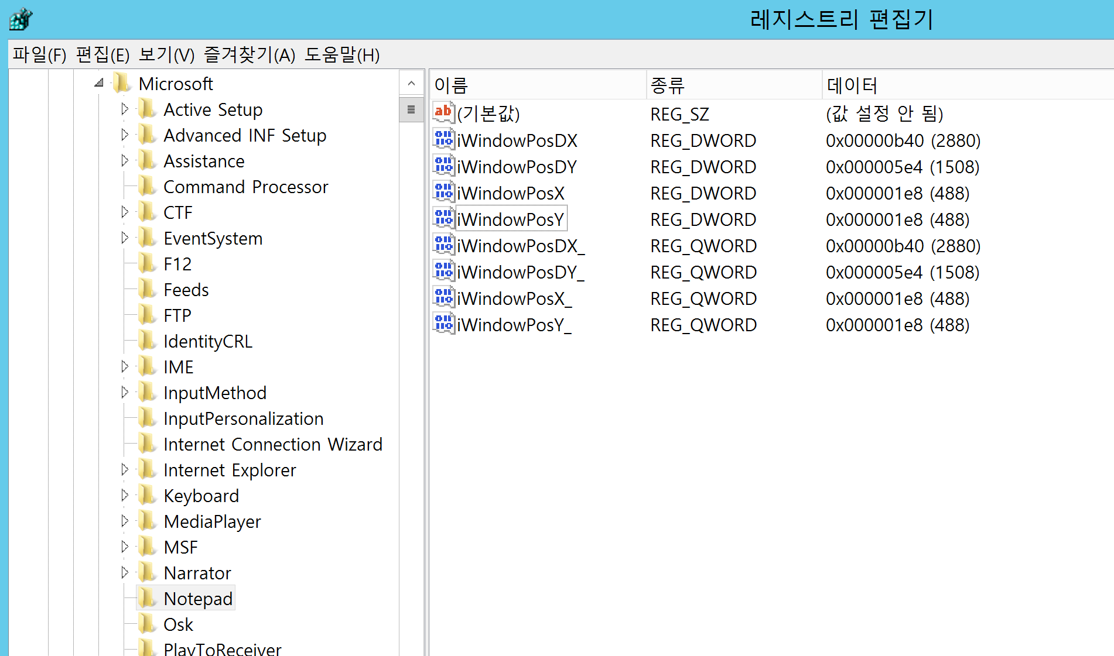The height and width of the screenshot is (656, 1114).
Task: Expand the Active Setup key
Action: [124, 109]
